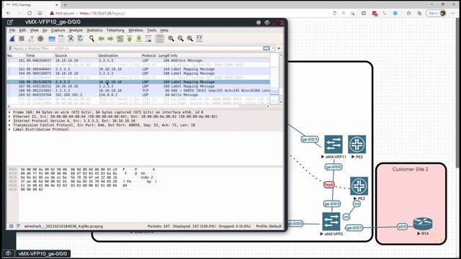Open the Capture menu
Image resolution: width=461 pixels, height=259 pixels.
(x=58, y=30)
